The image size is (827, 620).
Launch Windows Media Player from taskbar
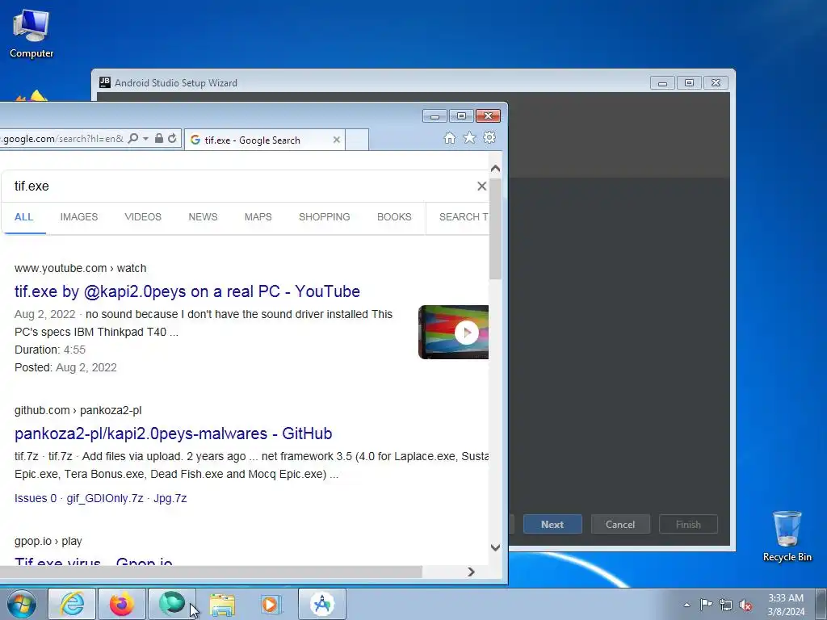pos(271,604)
